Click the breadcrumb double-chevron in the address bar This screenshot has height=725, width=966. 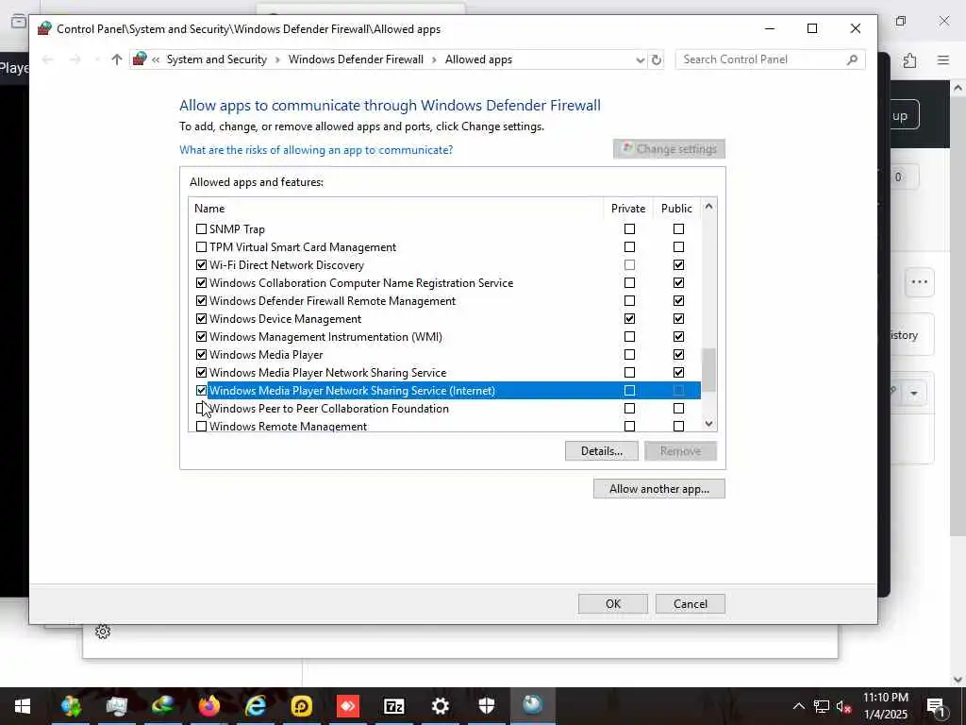(x=156, y=59)
